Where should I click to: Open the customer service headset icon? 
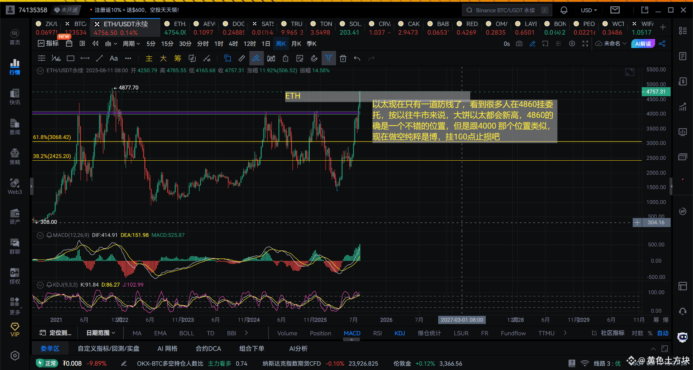(x=683, y=311)
